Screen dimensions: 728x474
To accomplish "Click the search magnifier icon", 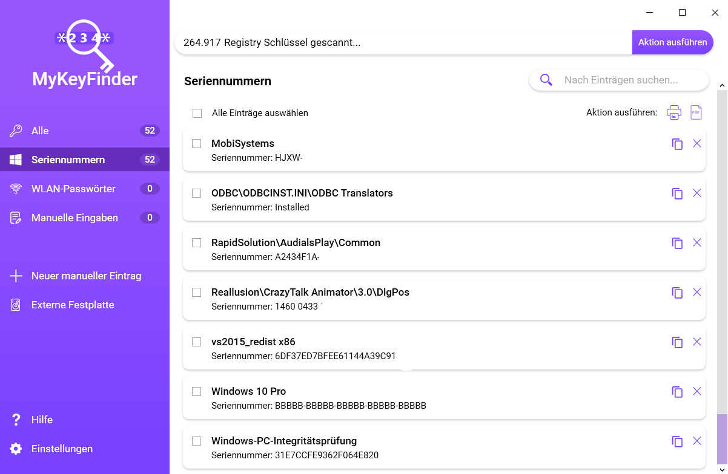I will click(546, 80).
